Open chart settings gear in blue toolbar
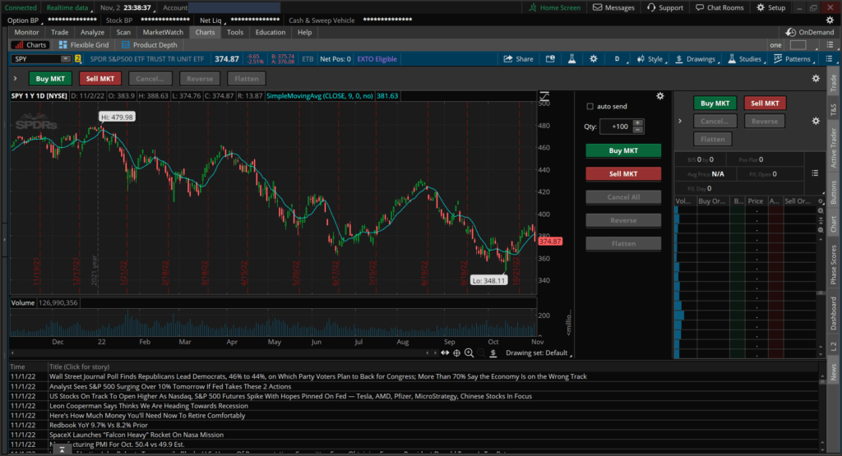This screenshot has height=456, width=842. [x=594, y=59]
